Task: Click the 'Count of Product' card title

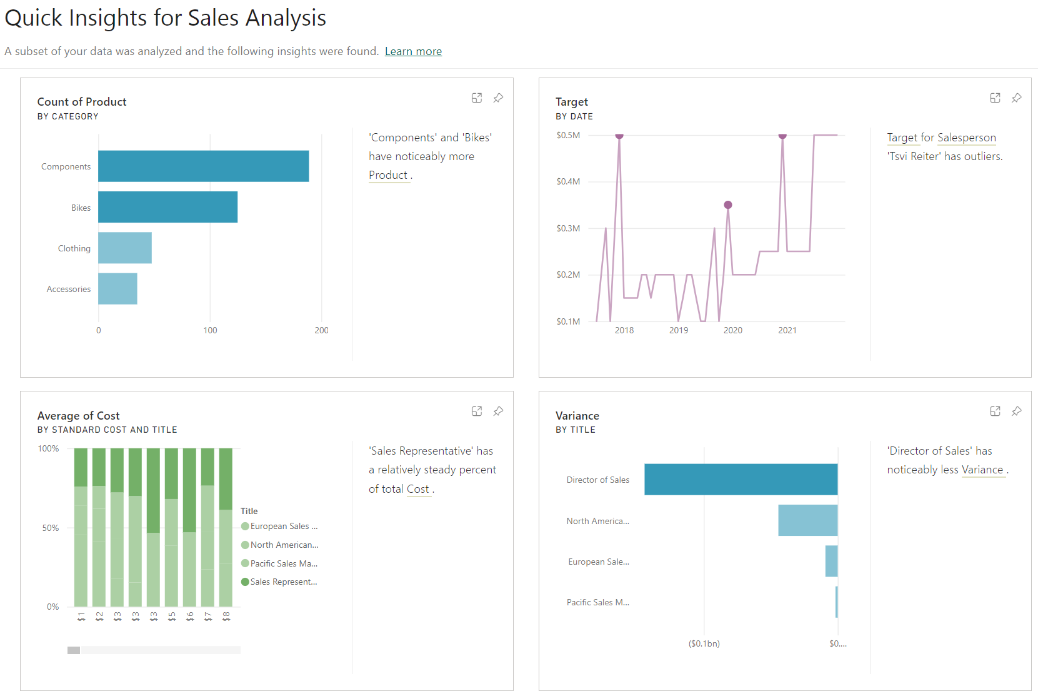Action: pos(82,102)
